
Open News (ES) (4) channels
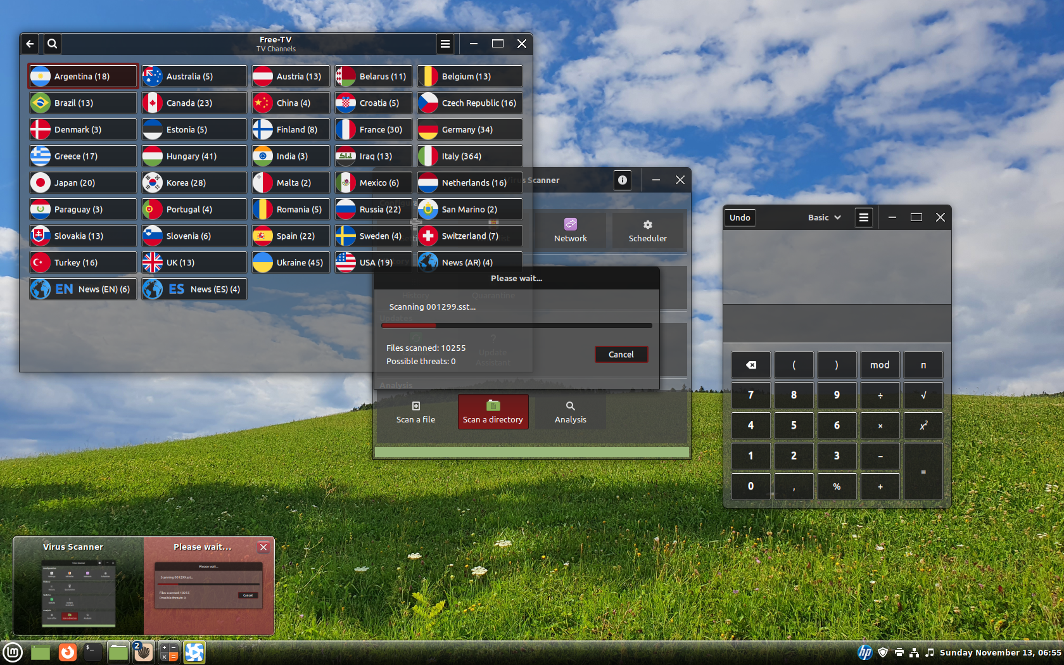click(x=194, y=289)
